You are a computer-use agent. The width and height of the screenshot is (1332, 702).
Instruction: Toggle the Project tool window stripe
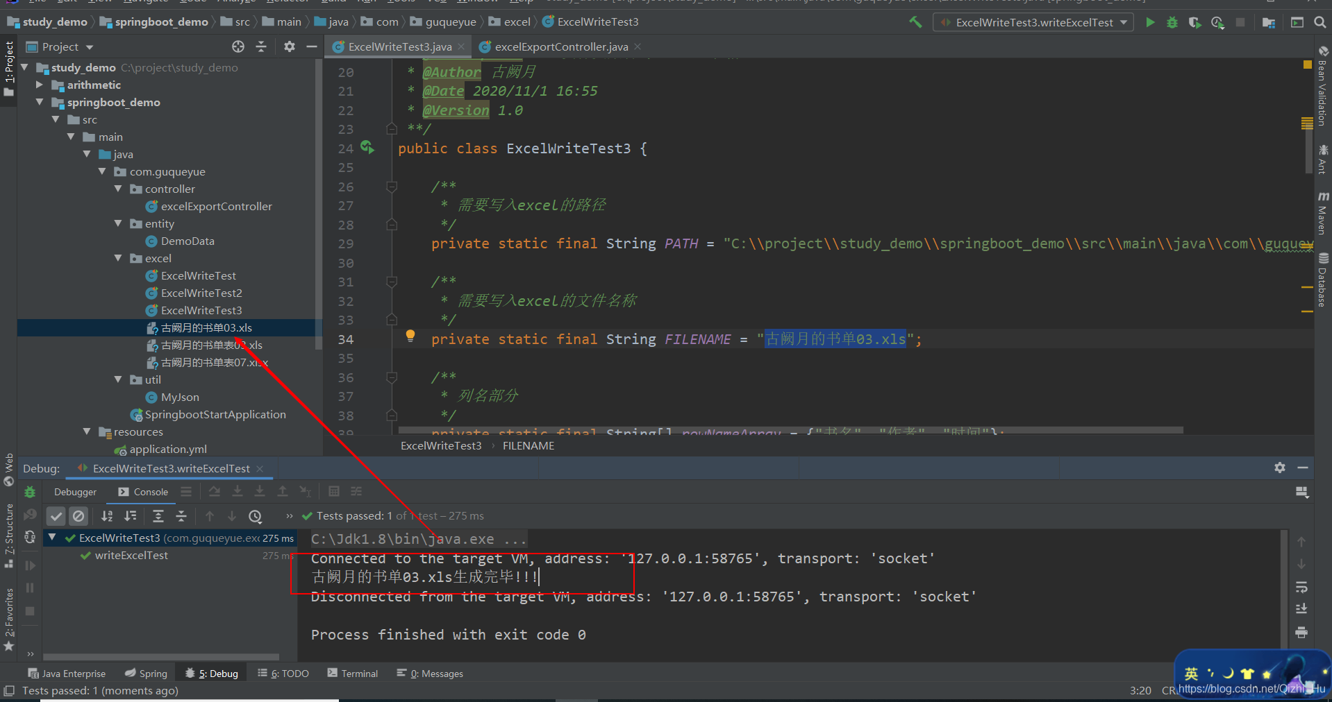coord(9,69)
